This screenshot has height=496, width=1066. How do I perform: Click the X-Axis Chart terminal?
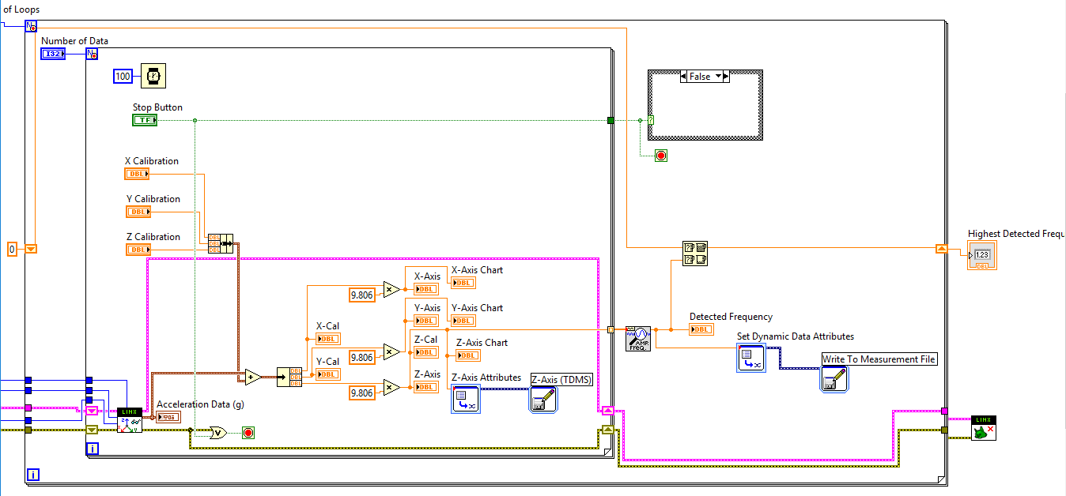(463, 283)
